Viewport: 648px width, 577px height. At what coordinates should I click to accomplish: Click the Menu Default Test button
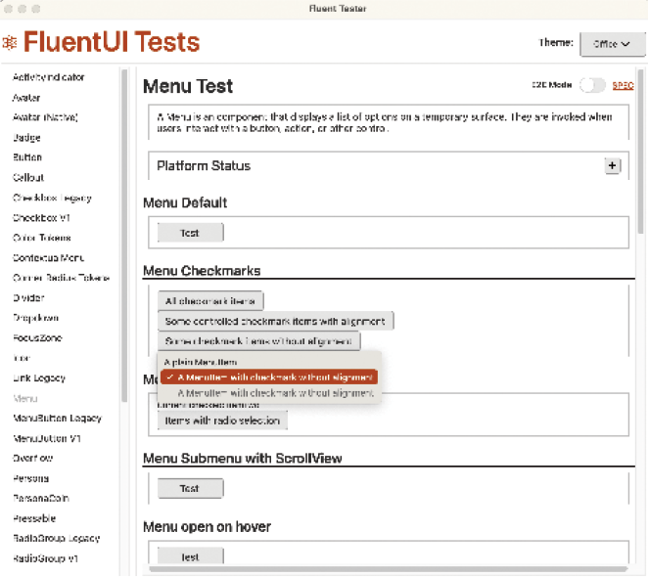pos(190,233)
